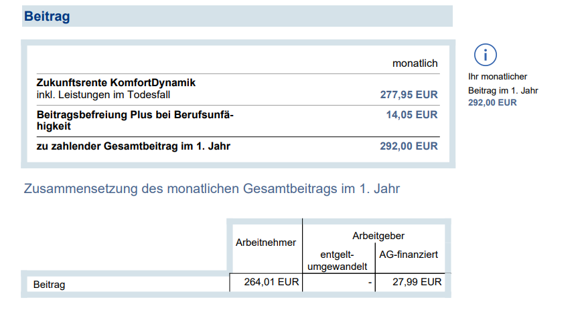Select the 264,01 EUR cell
Image resolution: width=578 pixels, height=314 pixels.
coord(271,283)
